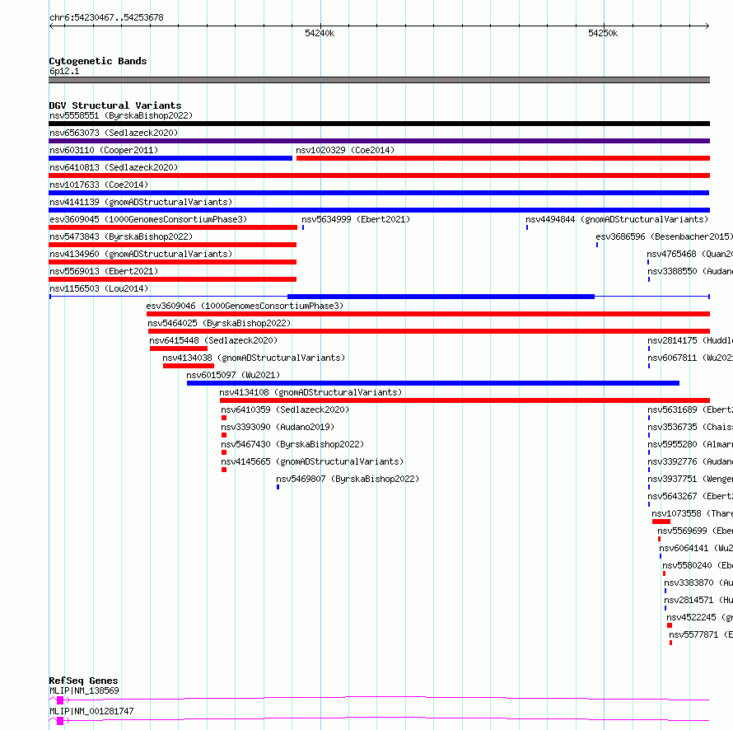Click the MLIP|NM_138569 transcript label
The width and height of the screenshot is (733, 730).
coord(84,690)
